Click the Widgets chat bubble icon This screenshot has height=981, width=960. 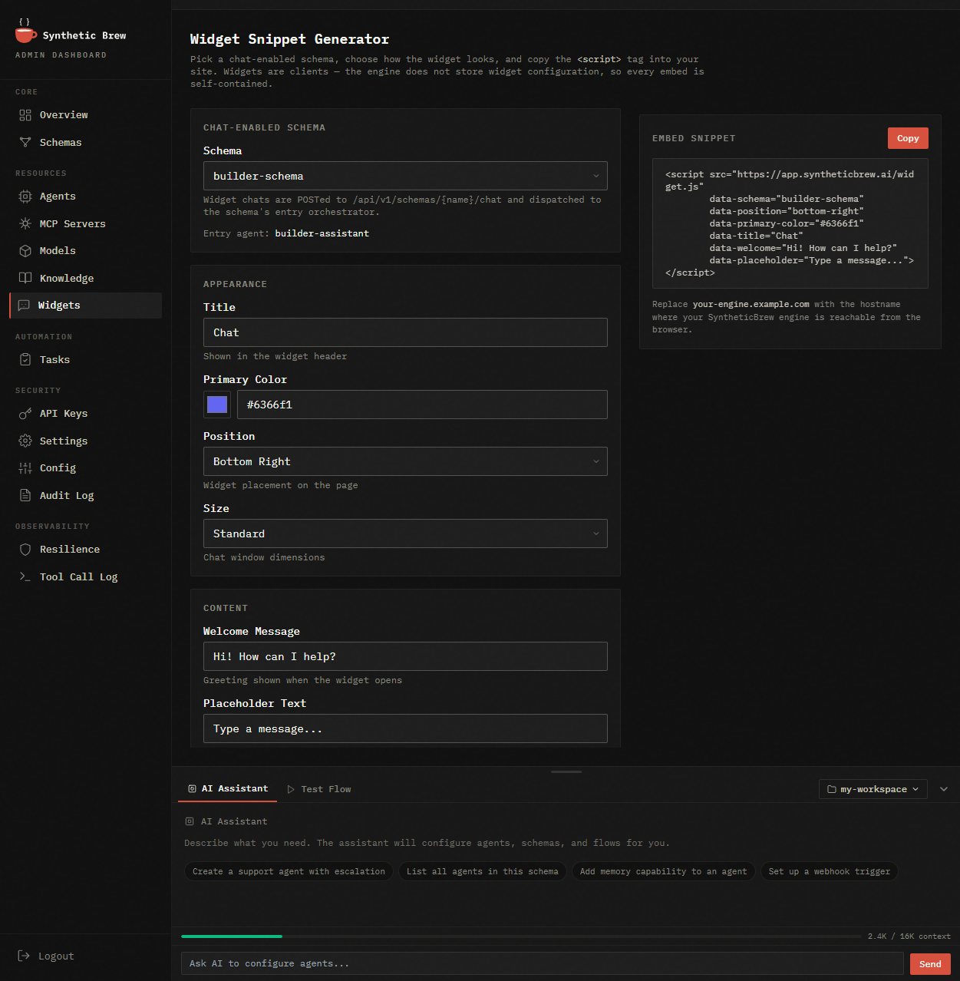click(x=24, y=306)
